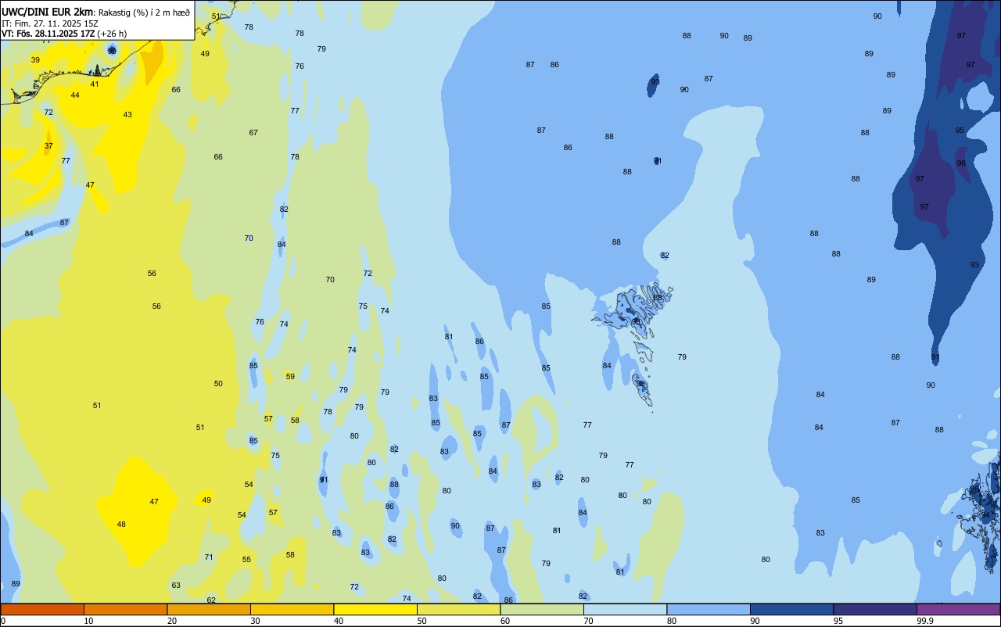Viewport: 1001px width, 627px height.
Task: Click the humidity value 43 on the map
Action: point(127,115)
